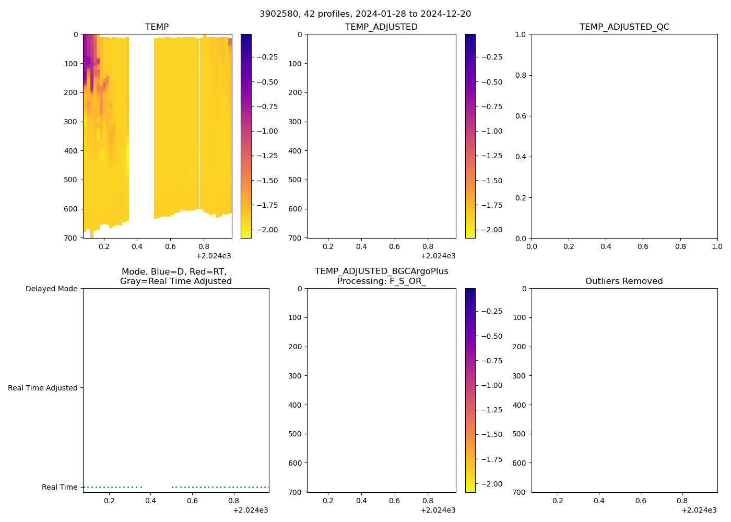
Task: Click the Outliers Removed plot title
Action: 624,281
